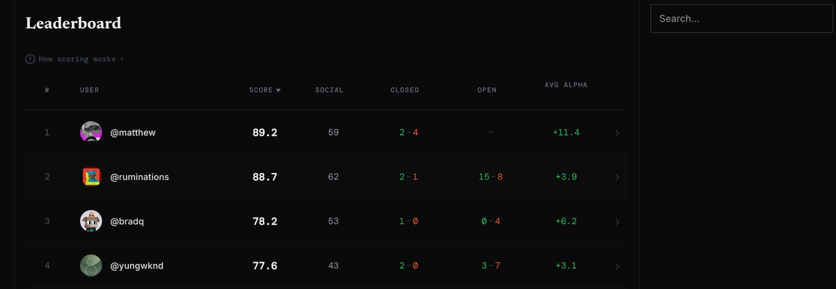Sort by CLOSED column header
This screenshot has width=836, height=289.
404,90
